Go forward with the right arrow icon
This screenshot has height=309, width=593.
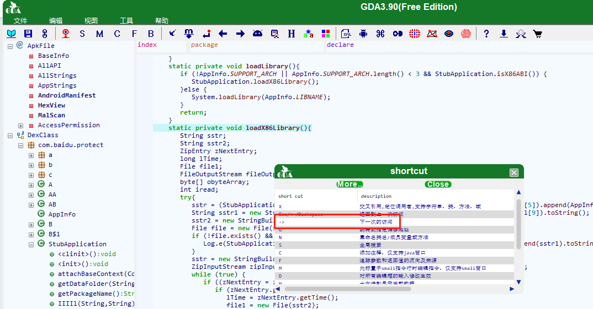240,34
